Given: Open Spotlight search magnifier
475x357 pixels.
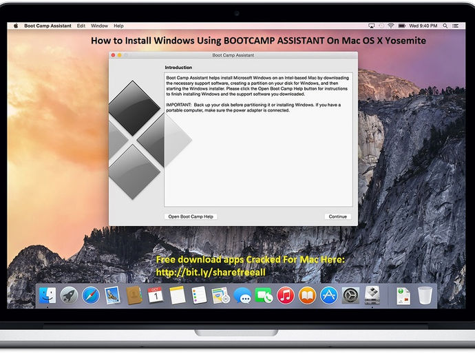Looking at the screenshot, I should 445,25.
